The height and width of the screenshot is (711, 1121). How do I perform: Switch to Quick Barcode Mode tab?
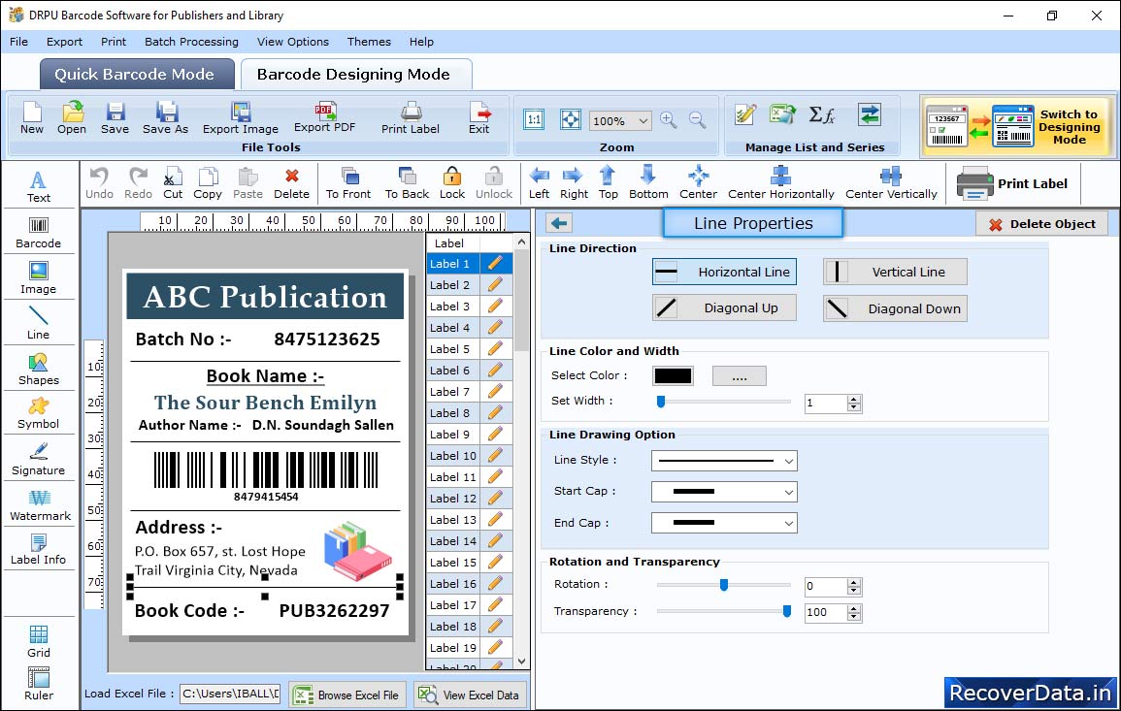(137, 75)
